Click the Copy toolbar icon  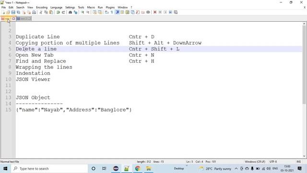(x=46, y=12)
